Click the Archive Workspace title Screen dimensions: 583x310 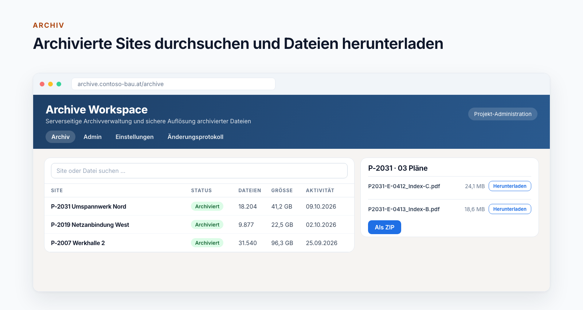coord(97,109)
